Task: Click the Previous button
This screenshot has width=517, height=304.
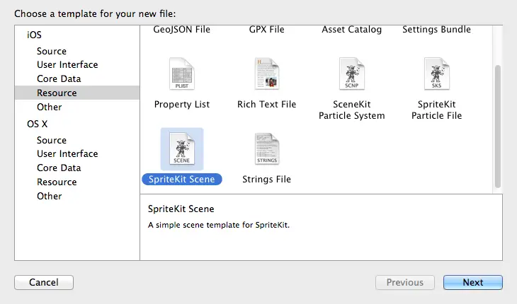Action: tap(404, 282)
